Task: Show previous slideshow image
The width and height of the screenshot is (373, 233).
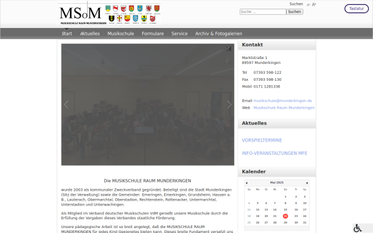Action: pos(66,104)
